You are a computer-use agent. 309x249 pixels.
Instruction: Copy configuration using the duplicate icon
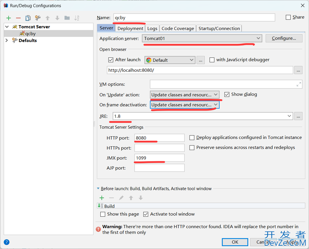pos(28,18)
